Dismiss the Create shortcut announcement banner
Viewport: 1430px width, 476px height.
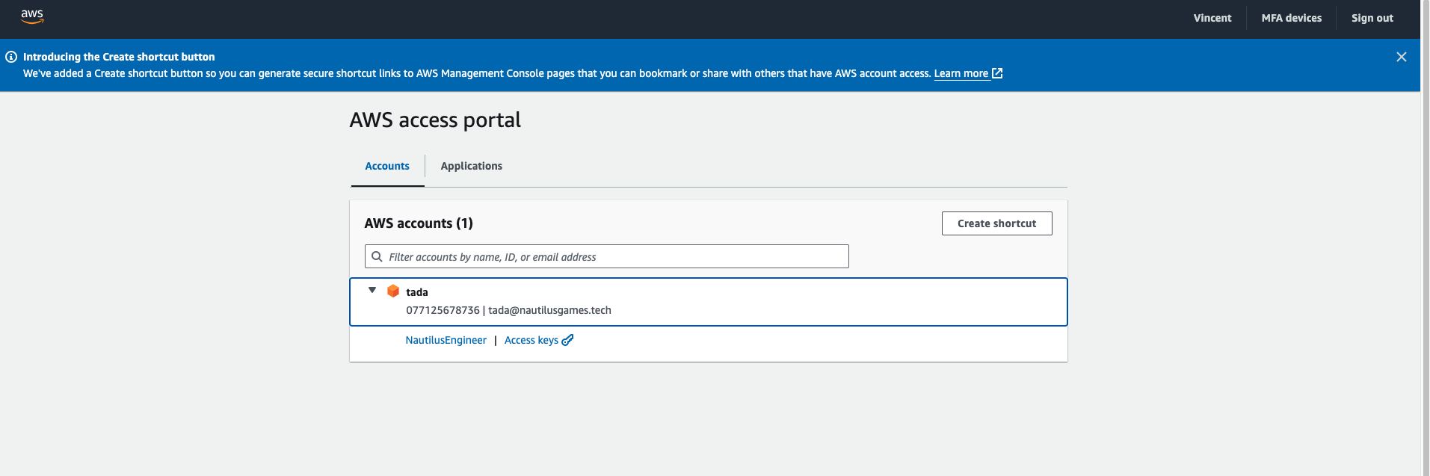1401,57
